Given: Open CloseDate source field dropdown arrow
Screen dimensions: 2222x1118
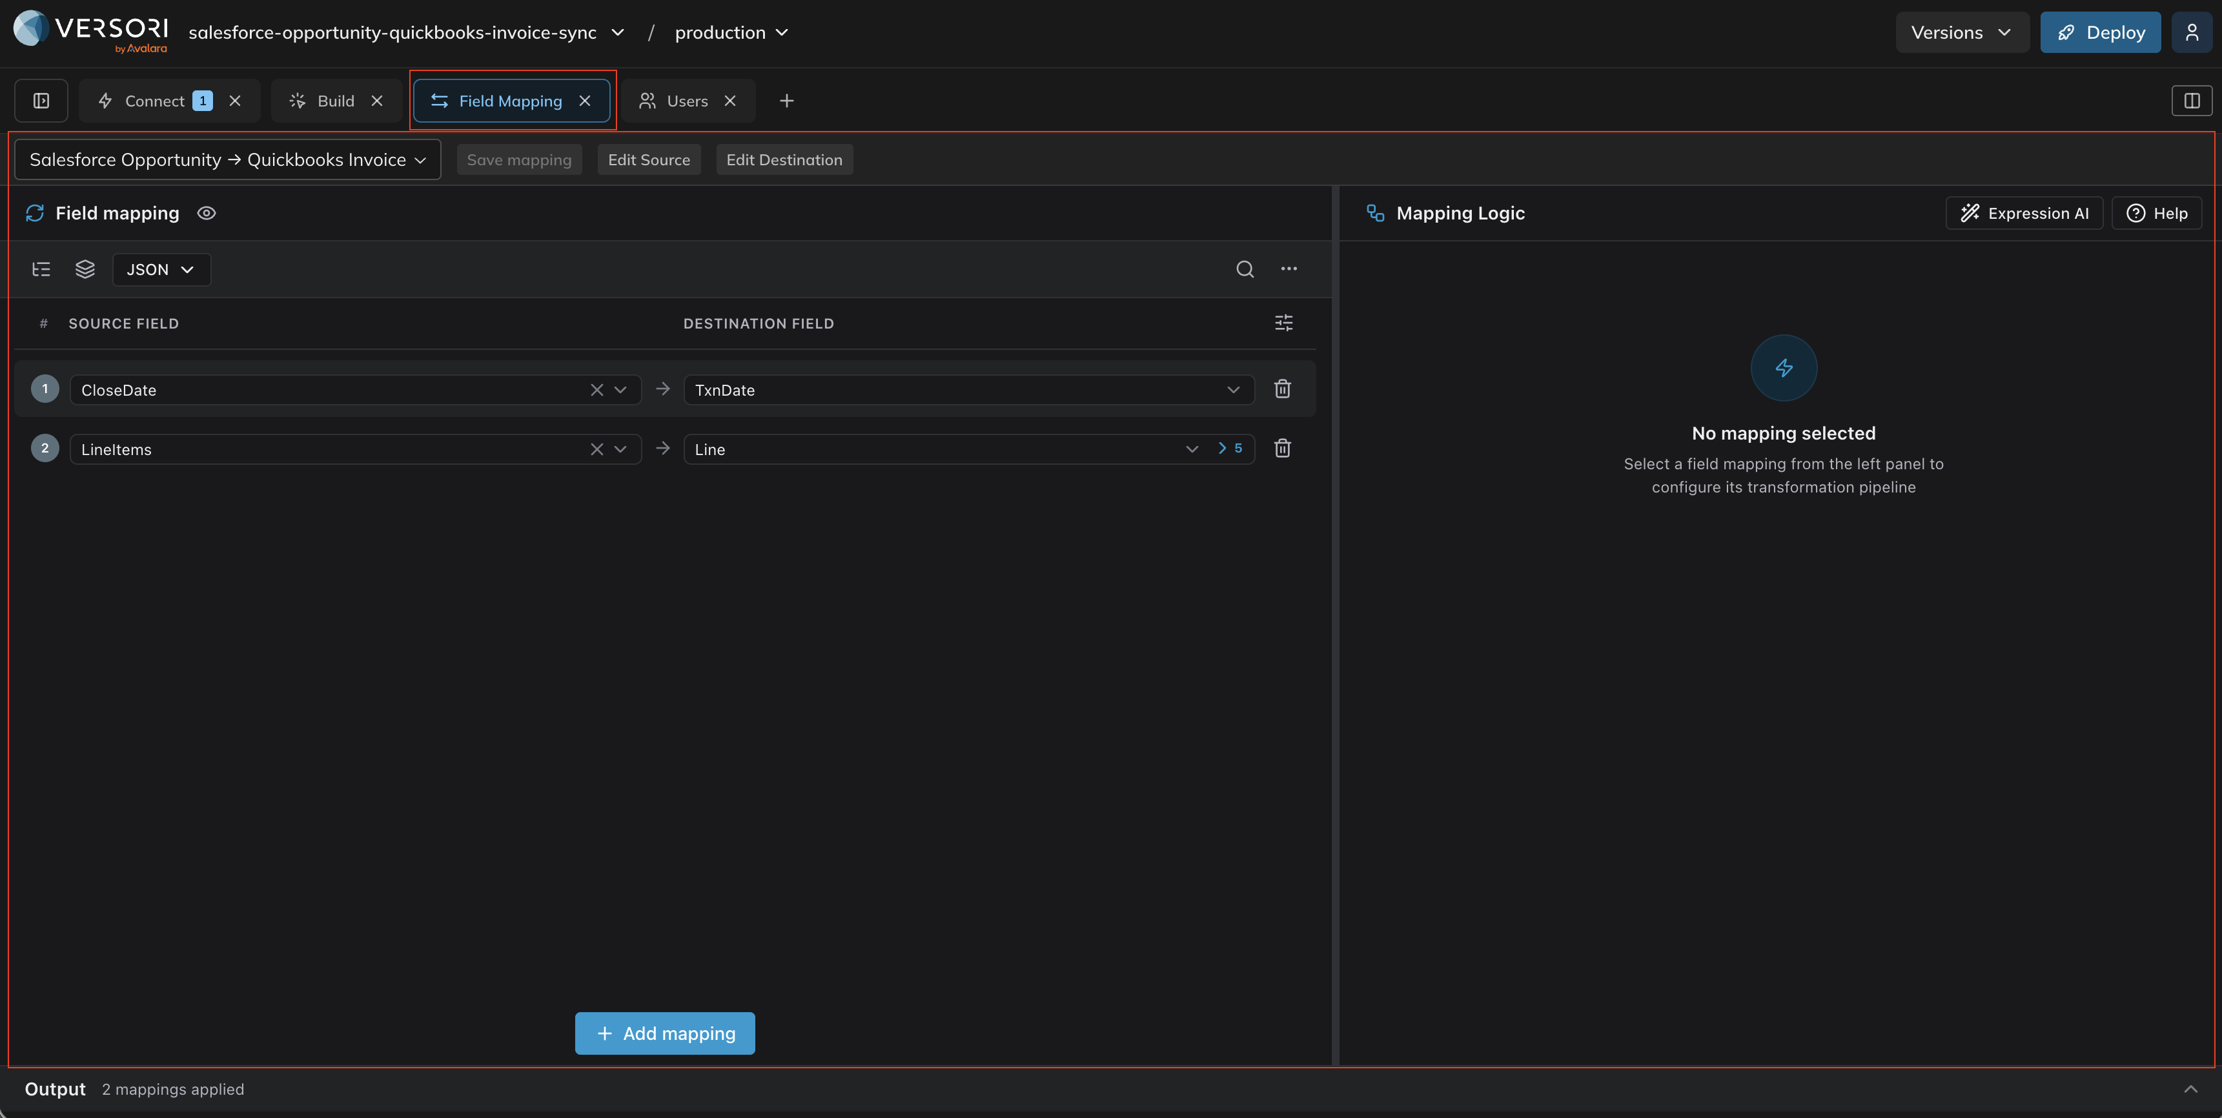Looking at the screenshot, I should coord(620,390).
